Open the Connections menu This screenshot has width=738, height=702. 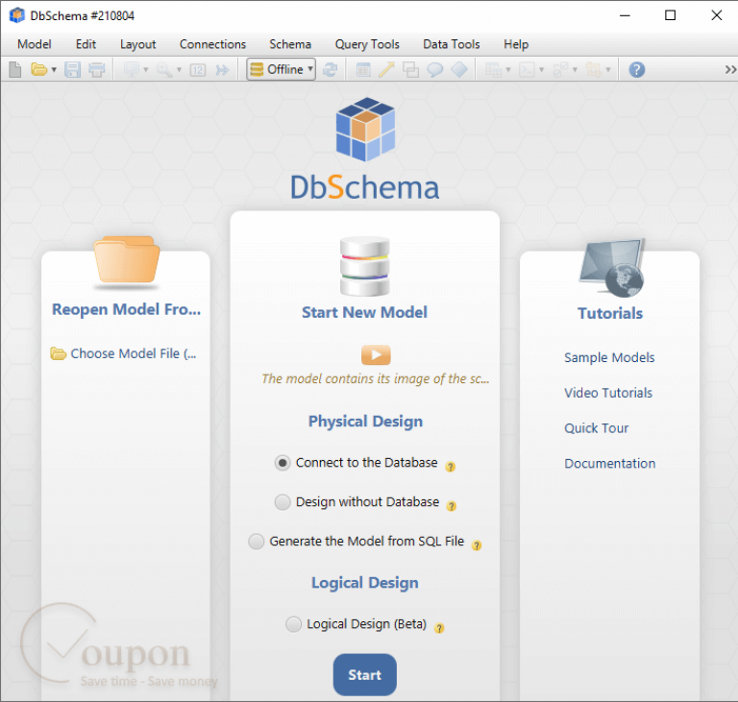[212, 44]
